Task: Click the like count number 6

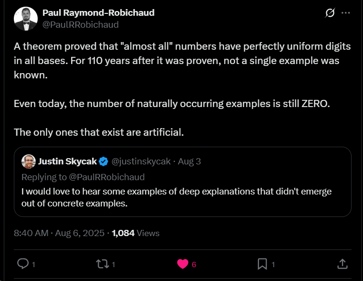Action: tap(194, 264)
